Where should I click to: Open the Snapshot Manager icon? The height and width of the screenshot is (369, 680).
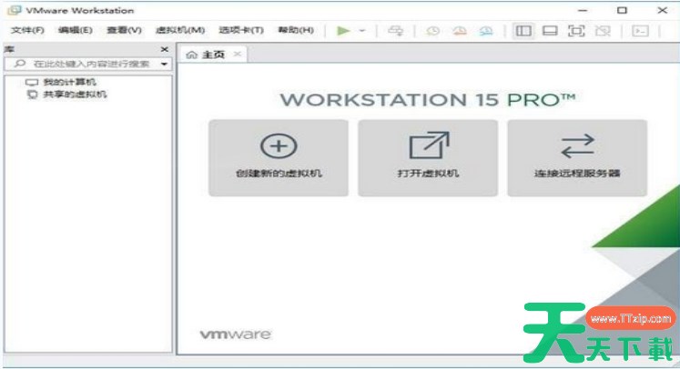[x=486, y=31]
